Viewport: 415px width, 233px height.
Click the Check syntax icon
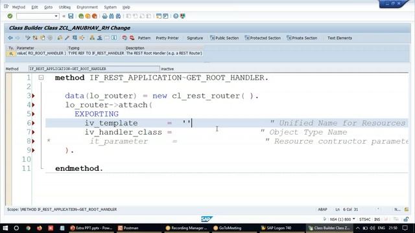point(60,38)
